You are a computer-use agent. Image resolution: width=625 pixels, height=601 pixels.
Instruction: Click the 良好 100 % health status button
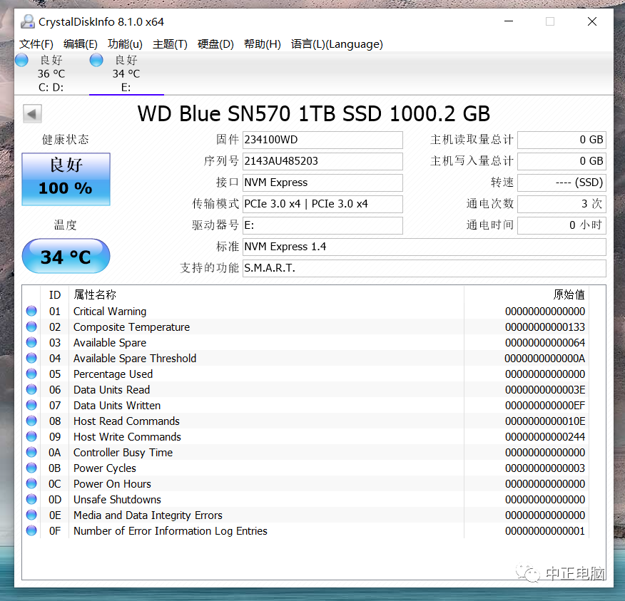[x=66, y=179]
